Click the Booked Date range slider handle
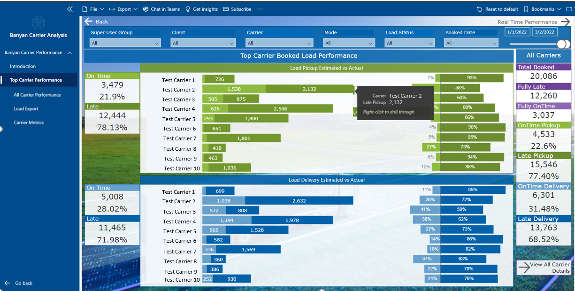Image resolution: width=575 pixels, height=291 pixels. click(562, 43)
